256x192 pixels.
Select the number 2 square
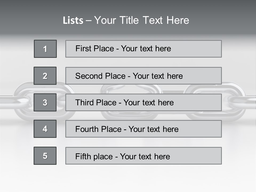(x=45, y=76)
